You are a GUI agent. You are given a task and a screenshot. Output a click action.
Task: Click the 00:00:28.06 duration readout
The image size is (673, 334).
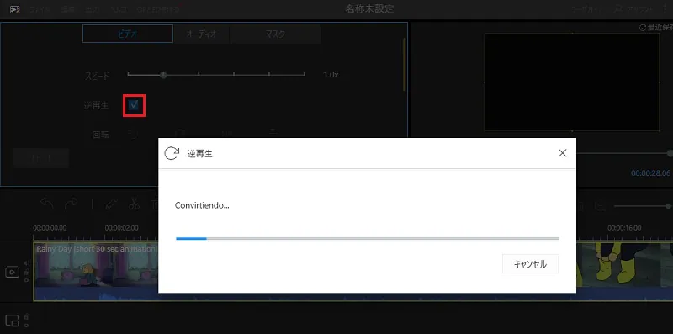(650, 173)
